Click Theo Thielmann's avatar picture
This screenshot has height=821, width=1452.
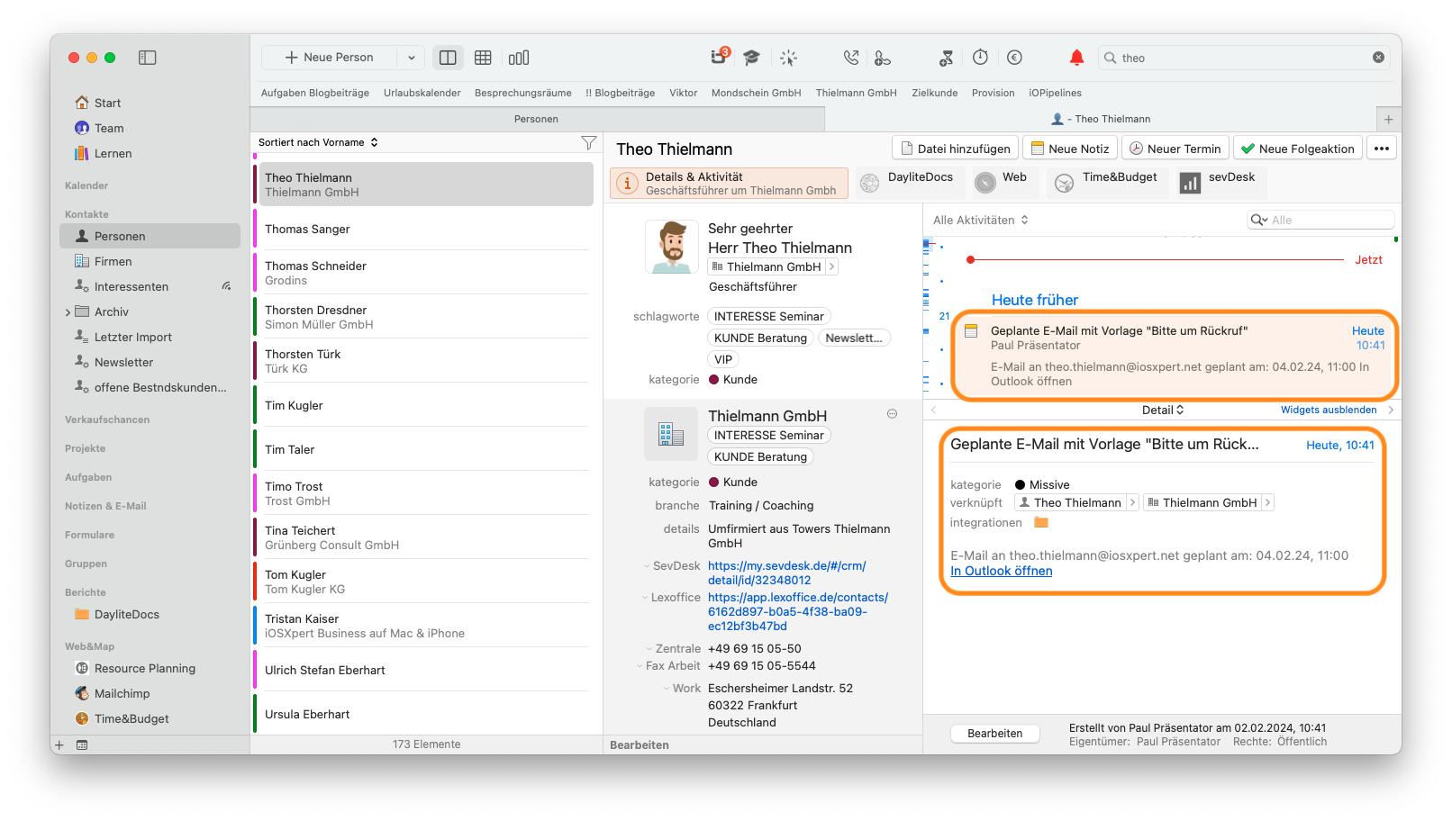[x=672, y=247]
